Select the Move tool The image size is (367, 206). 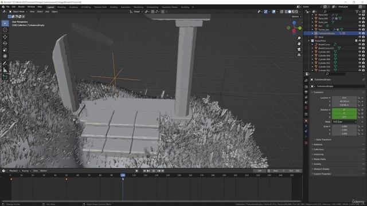(5, 37)
